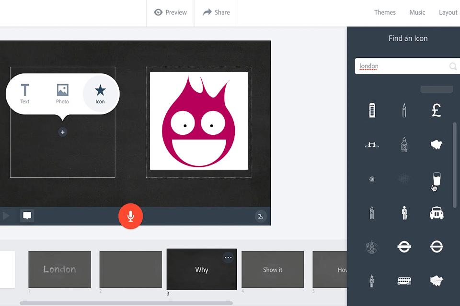
Task: Open the Themes menu
Action: pyautogui.click(x=385, y=12)
